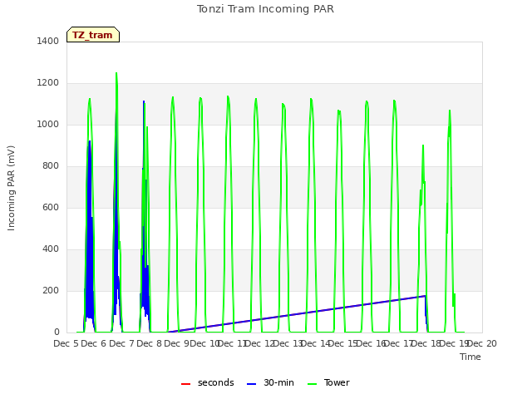
Task: Click the blue 30-min legend swatch
Action: point(251,384)
